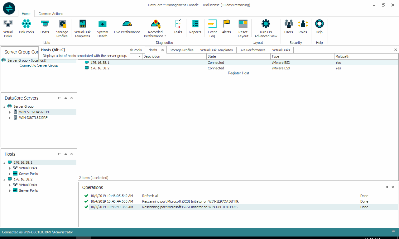Screen dimensions: 399x239
Task: Expand Virtual Disks under 176.16.58.1
Action: 10,168
